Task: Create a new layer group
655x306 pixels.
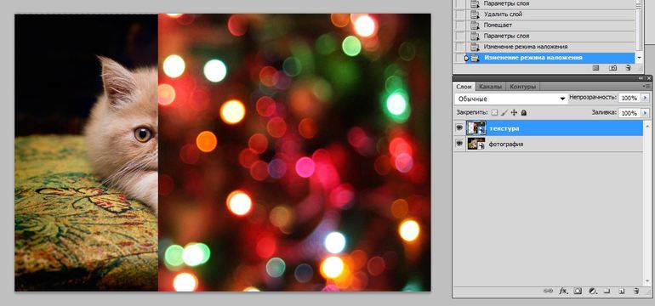Action: (607, 291)
